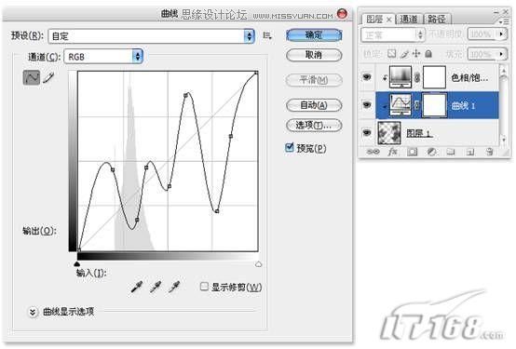The width and height of the screenshot is (516, 349).
Task: Open the 正常 blend mode dropdown
Action: [x=393, y=34]
